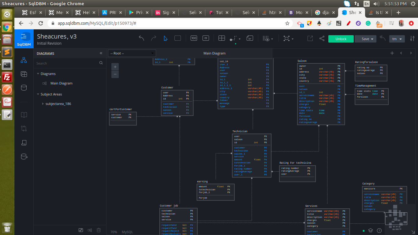Expand the subjectarea_186 tree node

click(x=43, y=104)
